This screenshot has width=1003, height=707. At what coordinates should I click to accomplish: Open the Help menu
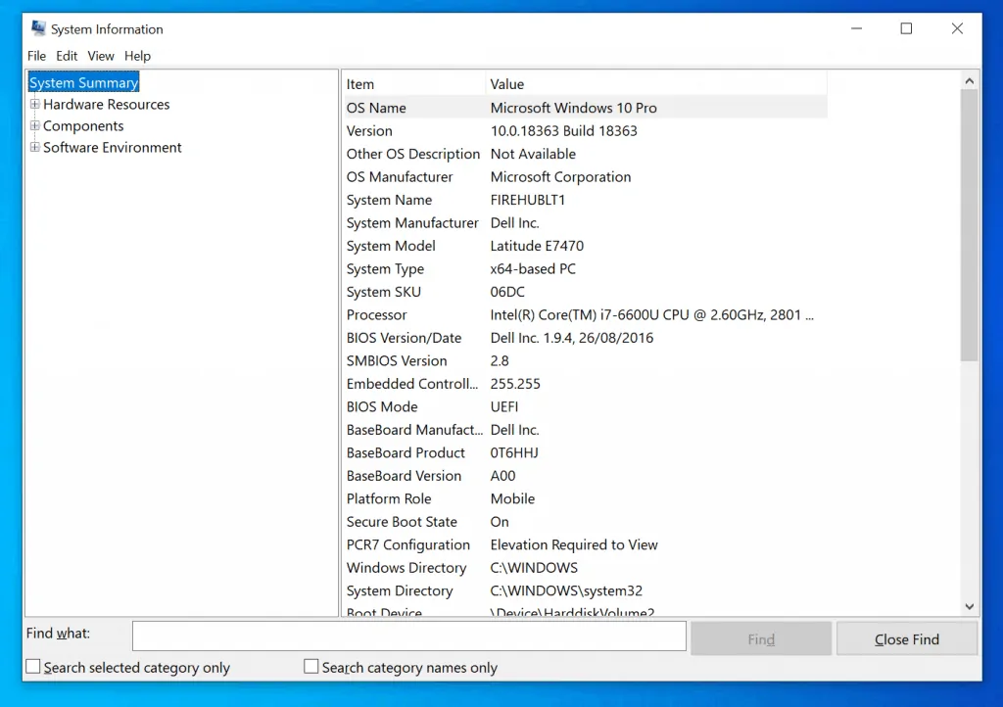(137, 56)
